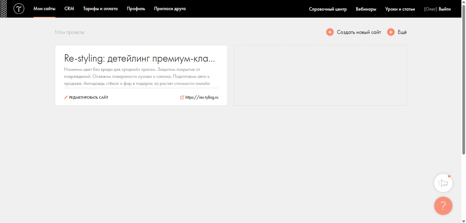Viewport: 466px width, 223px height.
Task: Open Справочный центр link
Action: click(328, 9)
